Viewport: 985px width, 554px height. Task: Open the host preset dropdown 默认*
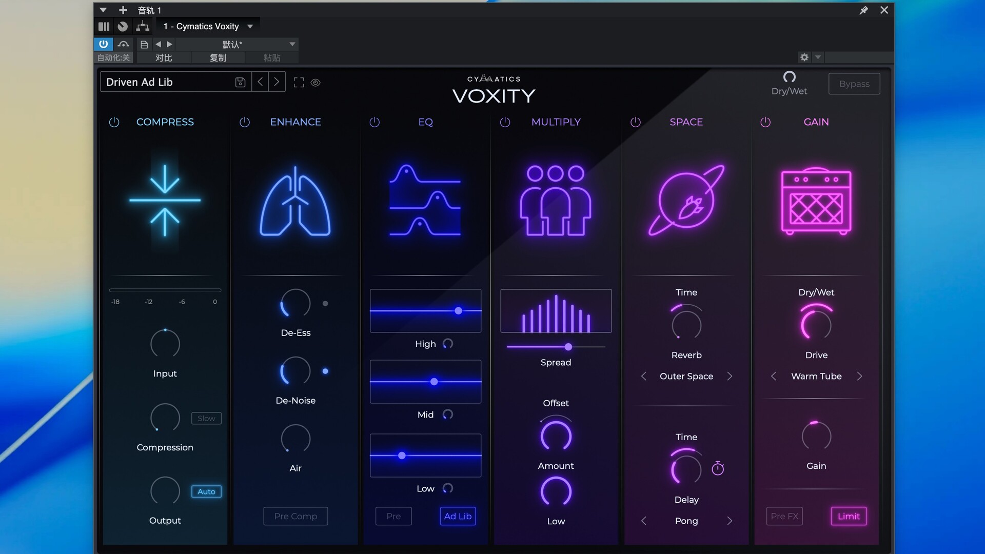click(x=238, y=44)
